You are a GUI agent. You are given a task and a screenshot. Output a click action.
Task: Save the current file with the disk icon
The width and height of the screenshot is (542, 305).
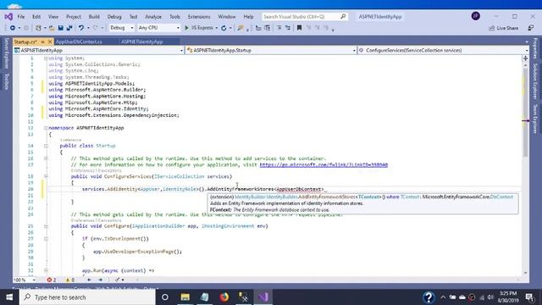(61, 28)
